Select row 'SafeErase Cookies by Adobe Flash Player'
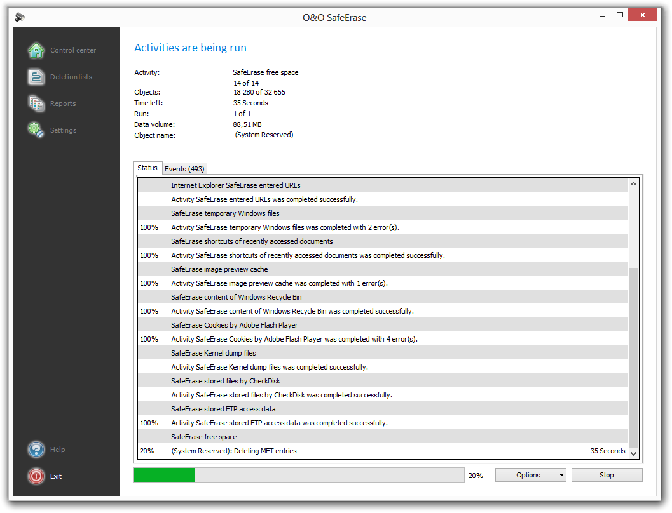Screen dimensions: 672x513 (x=383, y=325)
